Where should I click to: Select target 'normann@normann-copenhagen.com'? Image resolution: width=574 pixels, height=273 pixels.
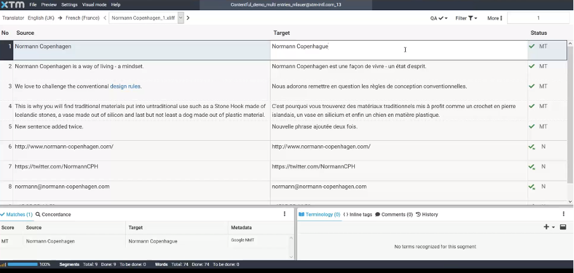[x=319, y=187]
